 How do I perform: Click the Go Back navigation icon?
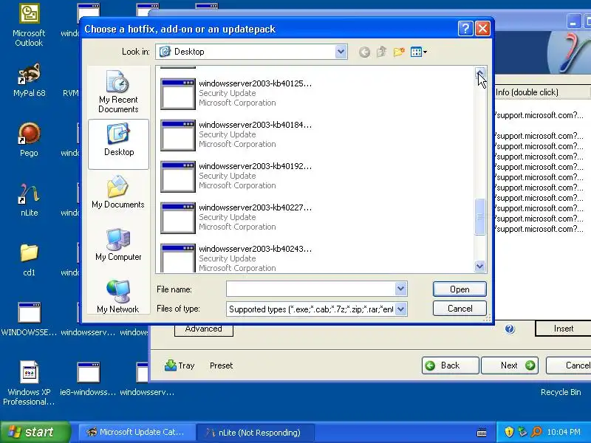tap(364, 52)
